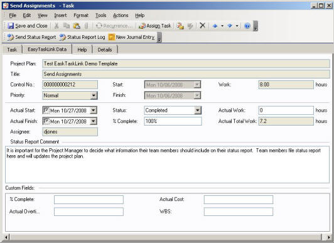Toggle the Actual Start date checkbox
Viewport: 334px width, 243px height.
tap(46, 110)
